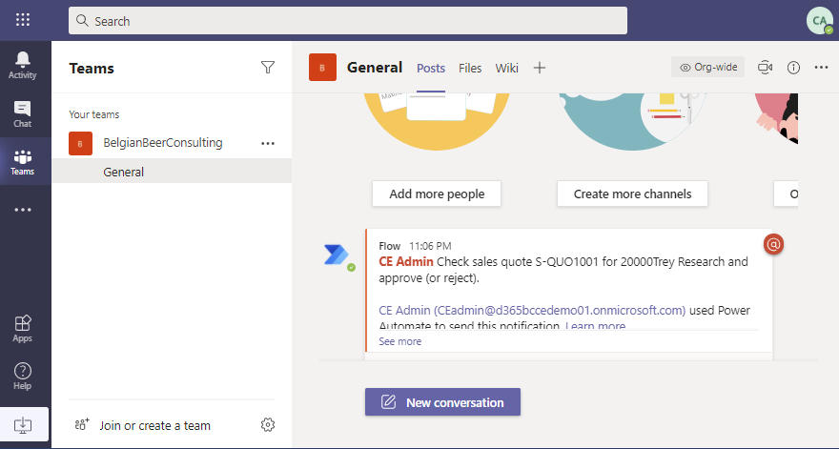The image size is (839, 449).
Task: Click Add more people button
Action: pyautogui.click(x=437, y=194)
